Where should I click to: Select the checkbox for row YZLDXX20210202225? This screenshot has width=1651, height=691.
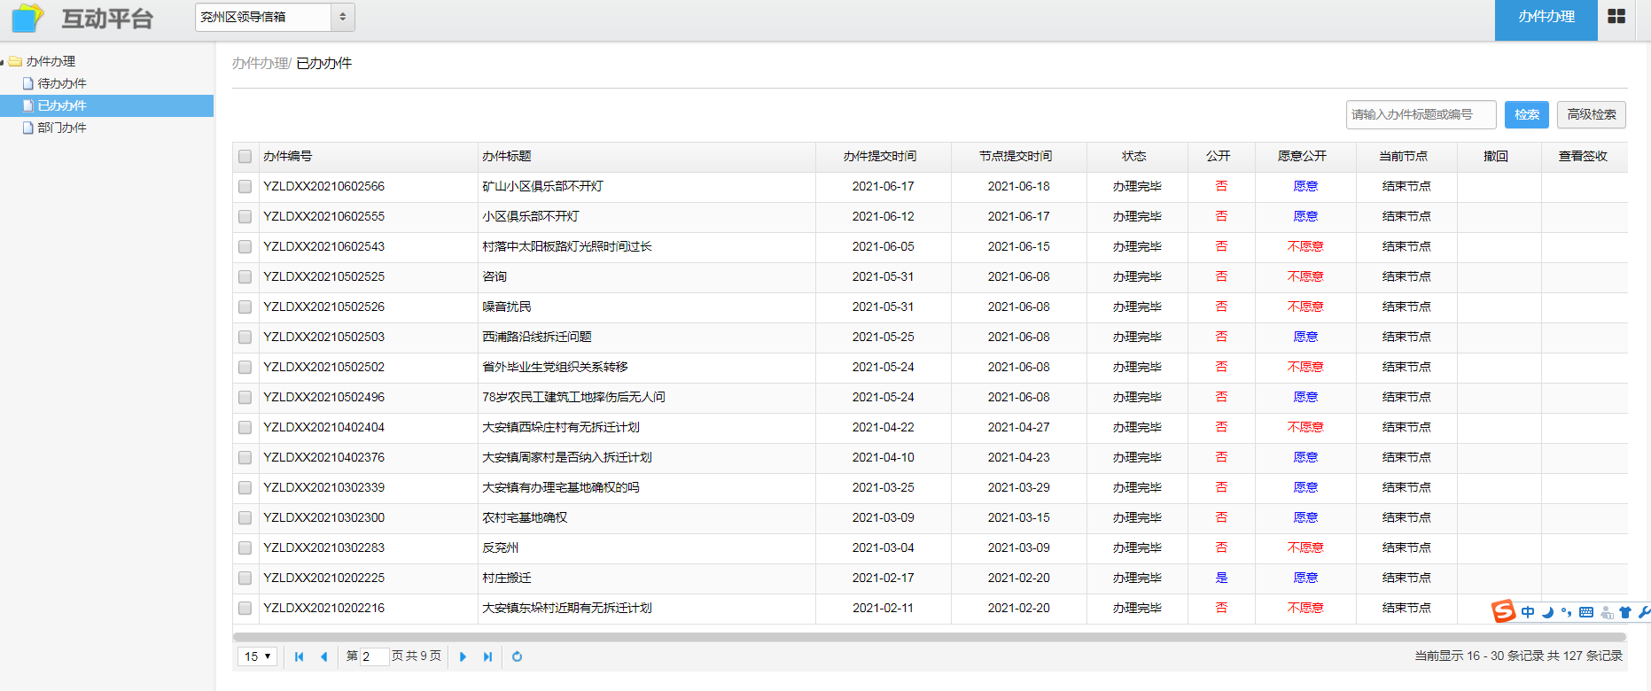pyautogui.click(x=245, y=578)
